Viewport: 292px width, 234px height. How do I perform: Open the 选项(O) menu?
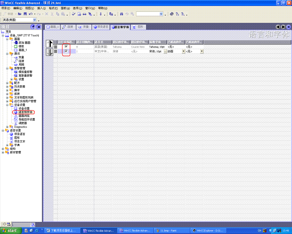77,8
